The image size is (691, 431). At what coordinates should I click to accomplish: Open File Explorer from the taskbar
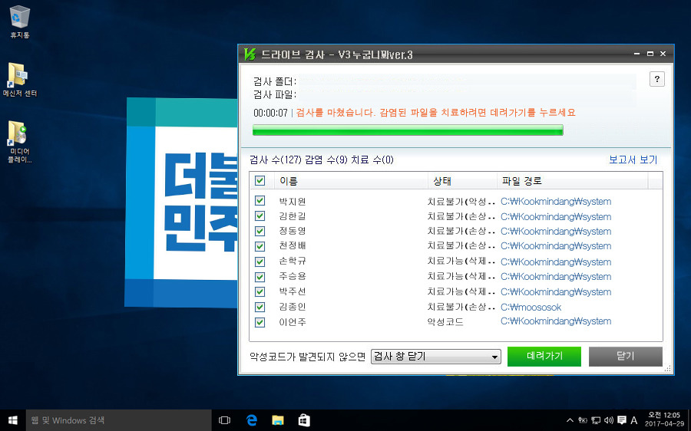pyautogui.click(x=278, y=420)
